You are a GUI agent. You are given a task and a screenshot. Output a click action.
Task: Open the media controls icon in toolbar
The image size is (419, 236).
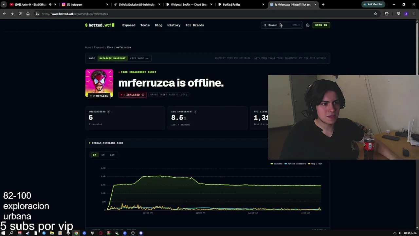[398, 14]
